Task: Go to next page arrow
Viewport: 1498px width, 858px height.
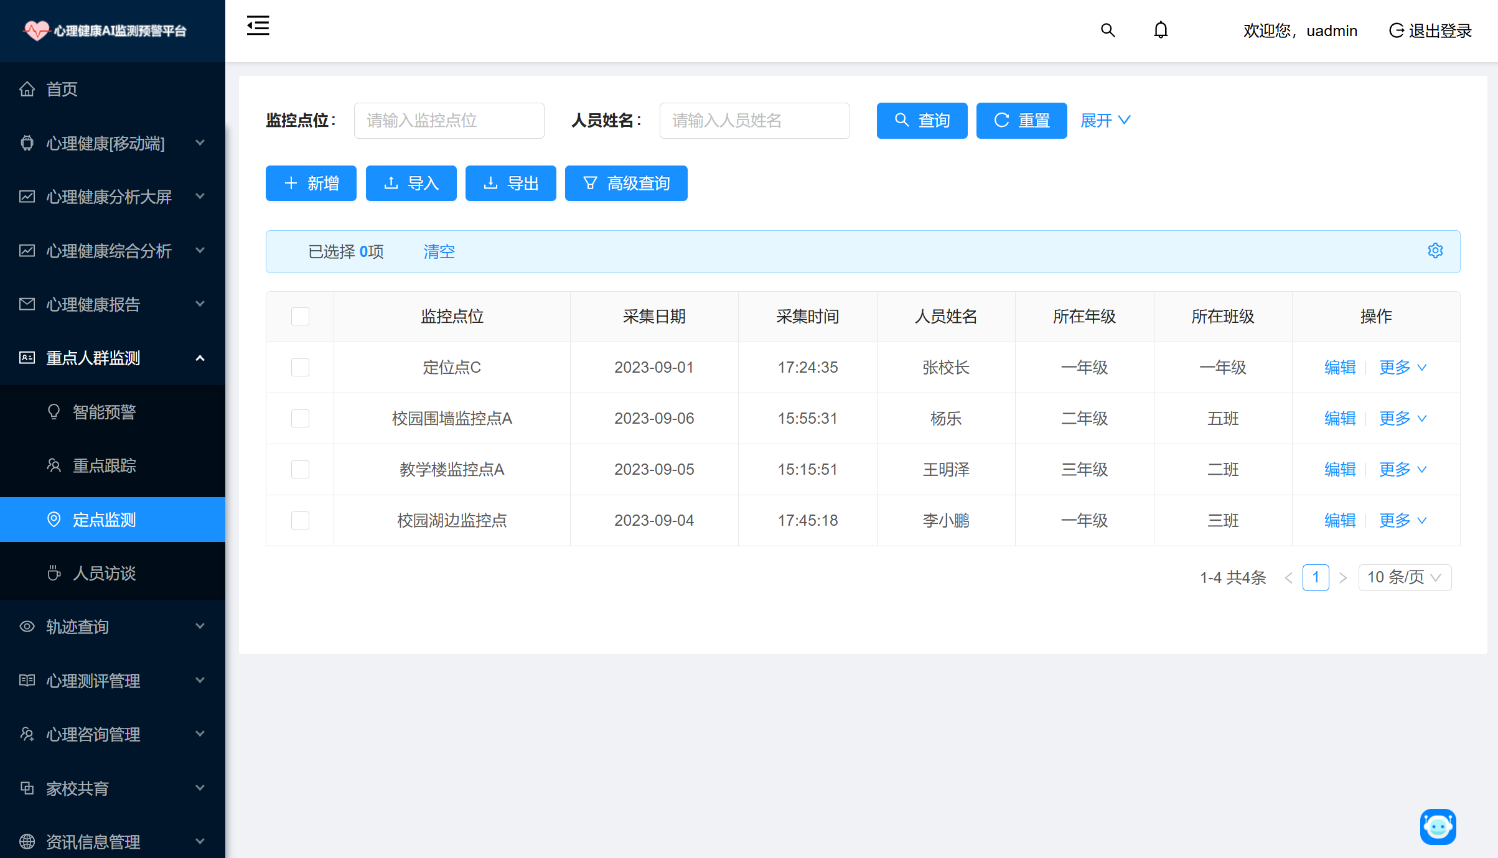Action: [x=1342, y=578]
